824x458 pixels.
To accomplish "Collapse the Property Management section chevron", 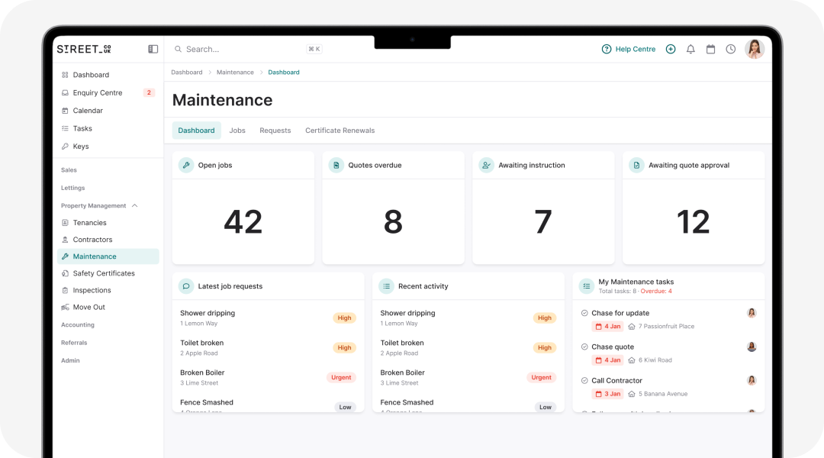I will [x=134, y=205].
